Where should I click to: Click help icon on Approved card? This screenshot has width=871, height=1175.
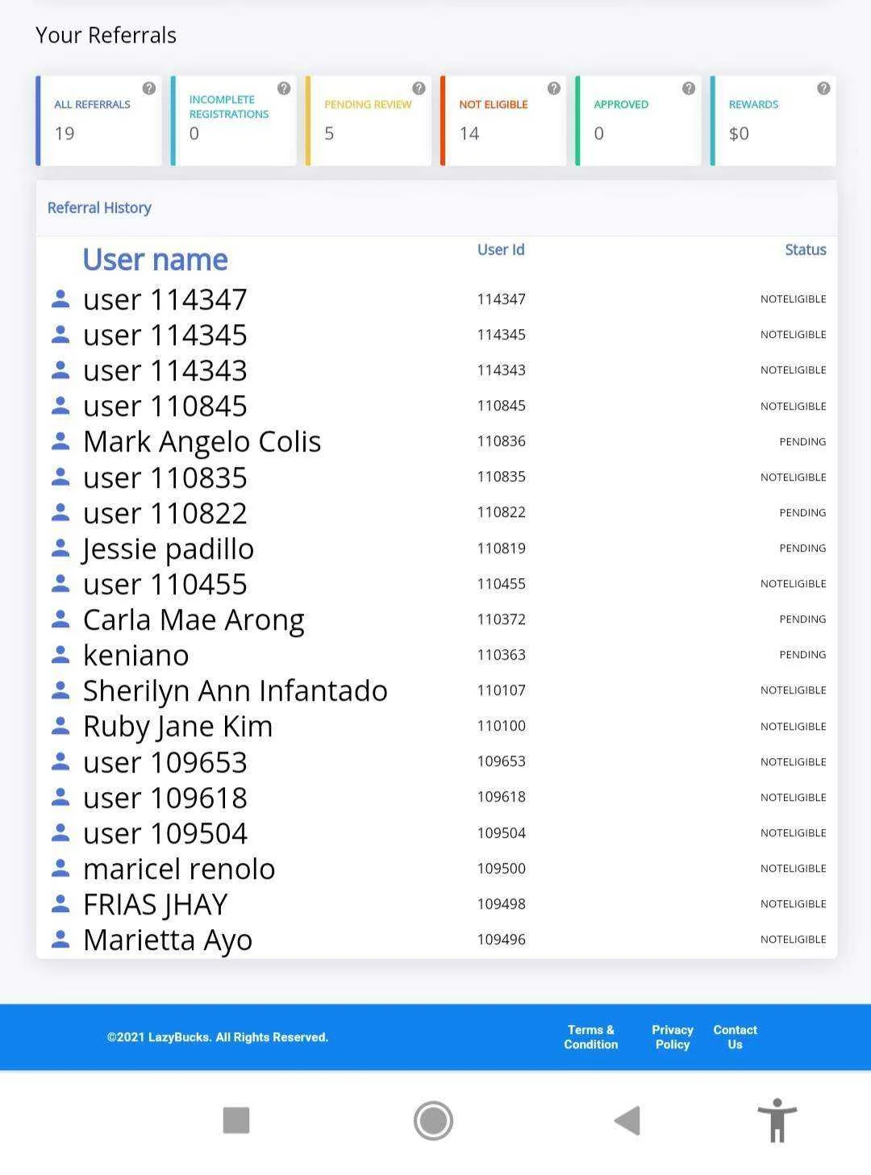coord(689,89)
